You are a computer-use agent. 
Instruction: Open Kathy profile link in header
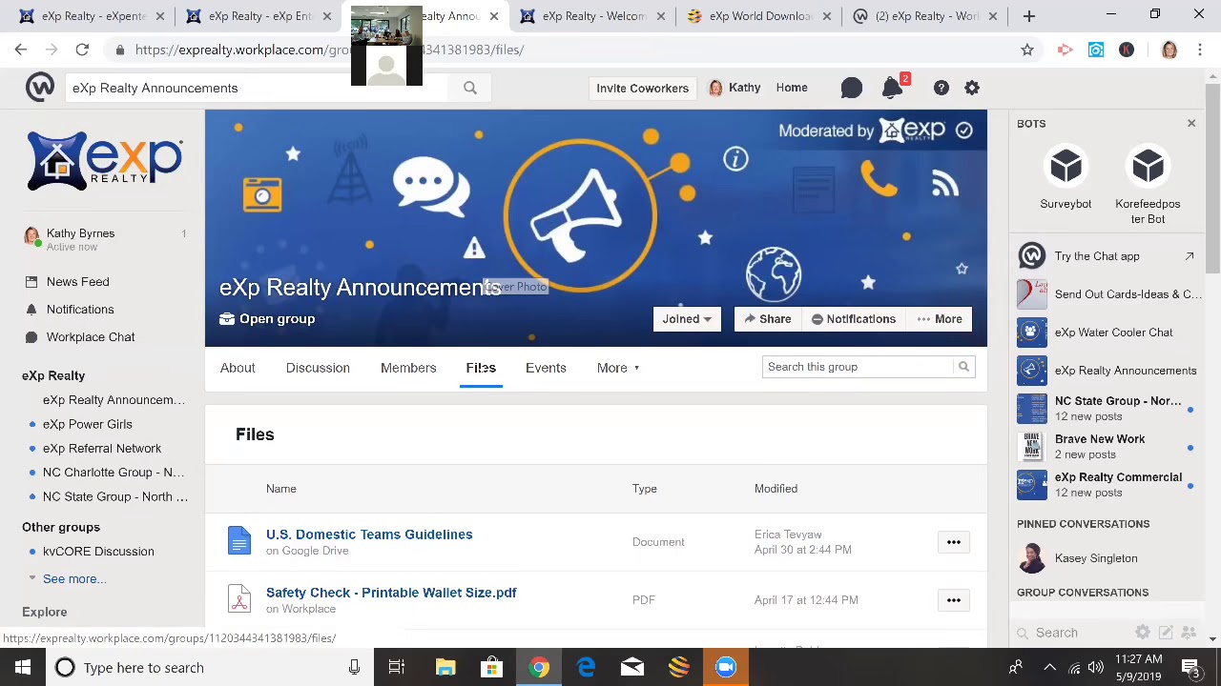point(735,88)
